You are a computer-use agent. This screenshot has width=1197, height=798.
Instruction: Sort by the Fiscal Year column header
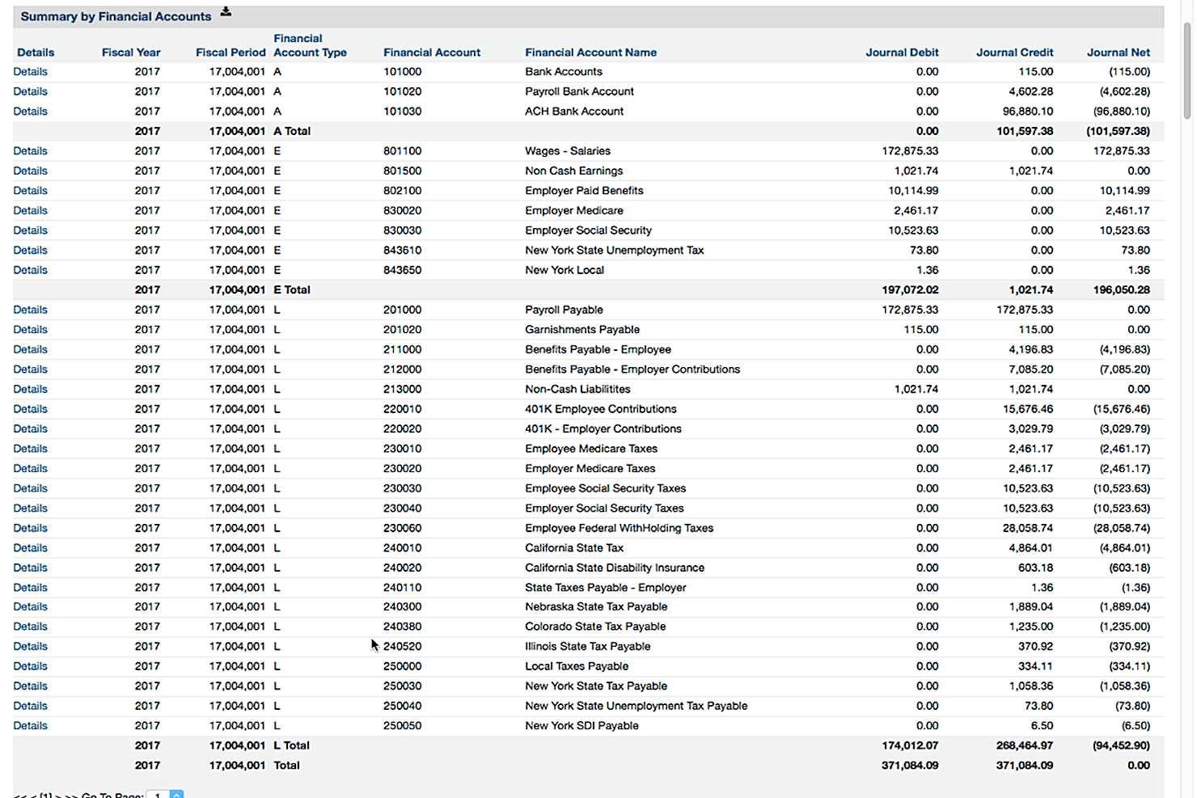pyautogui.click(x=131, y=53)
